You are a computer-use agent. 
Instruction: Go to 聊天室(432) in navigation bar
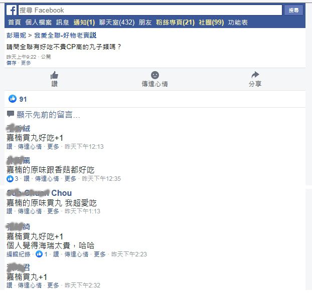point(117,22)
